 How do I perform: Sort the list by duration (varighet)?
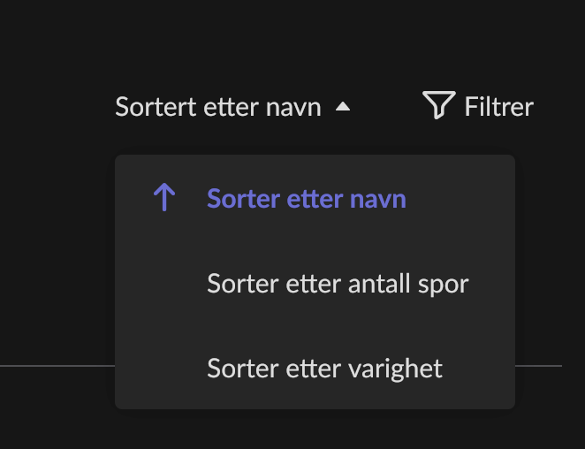[x=324, y=368]
